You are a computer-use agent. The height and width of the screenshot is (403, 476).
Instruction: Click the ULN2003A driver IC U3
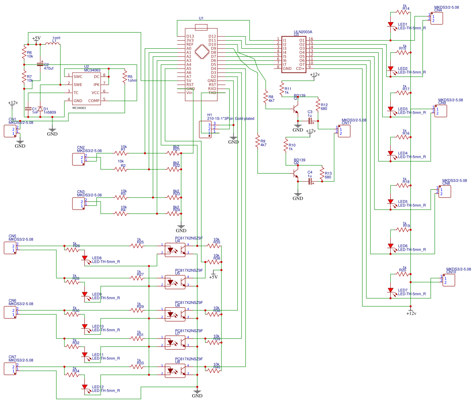(294, 54)
